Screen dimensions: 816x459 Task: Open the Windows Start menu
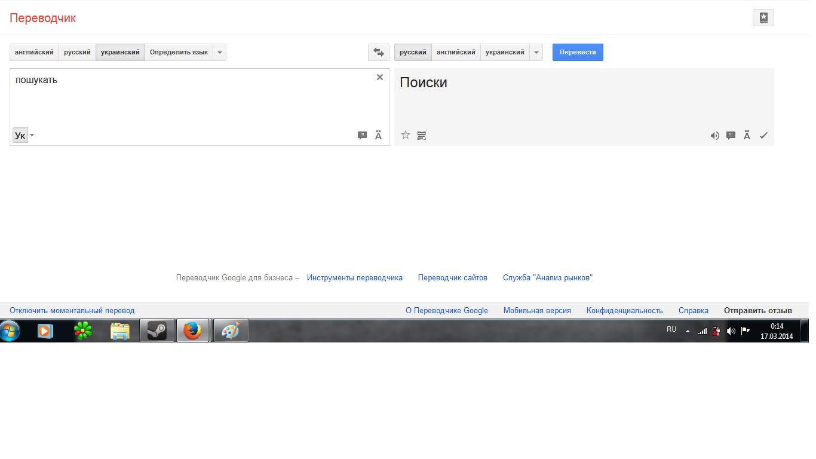pos(10,331)
